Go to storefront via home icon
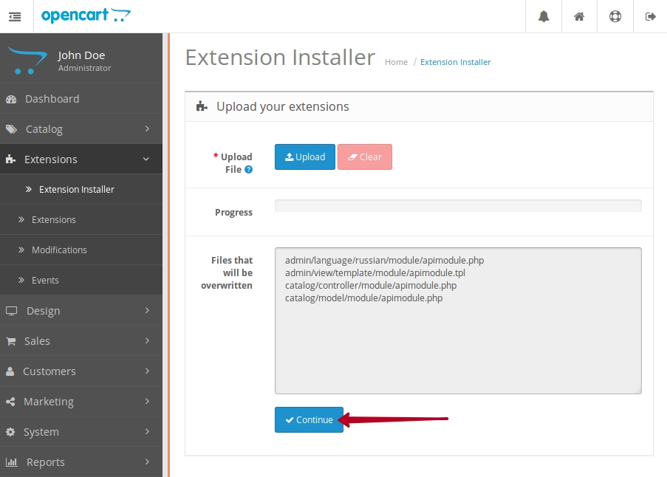Viewport: 667px width, 477px height. click(x=579, y=16)
